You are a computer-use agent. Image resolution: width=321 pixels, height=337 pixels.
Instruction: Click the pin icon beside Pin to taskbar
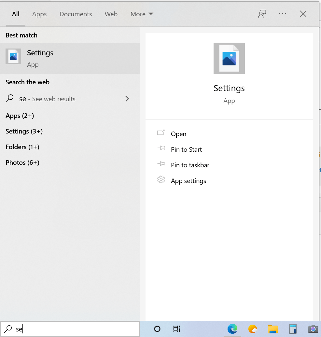coord(161,164)
